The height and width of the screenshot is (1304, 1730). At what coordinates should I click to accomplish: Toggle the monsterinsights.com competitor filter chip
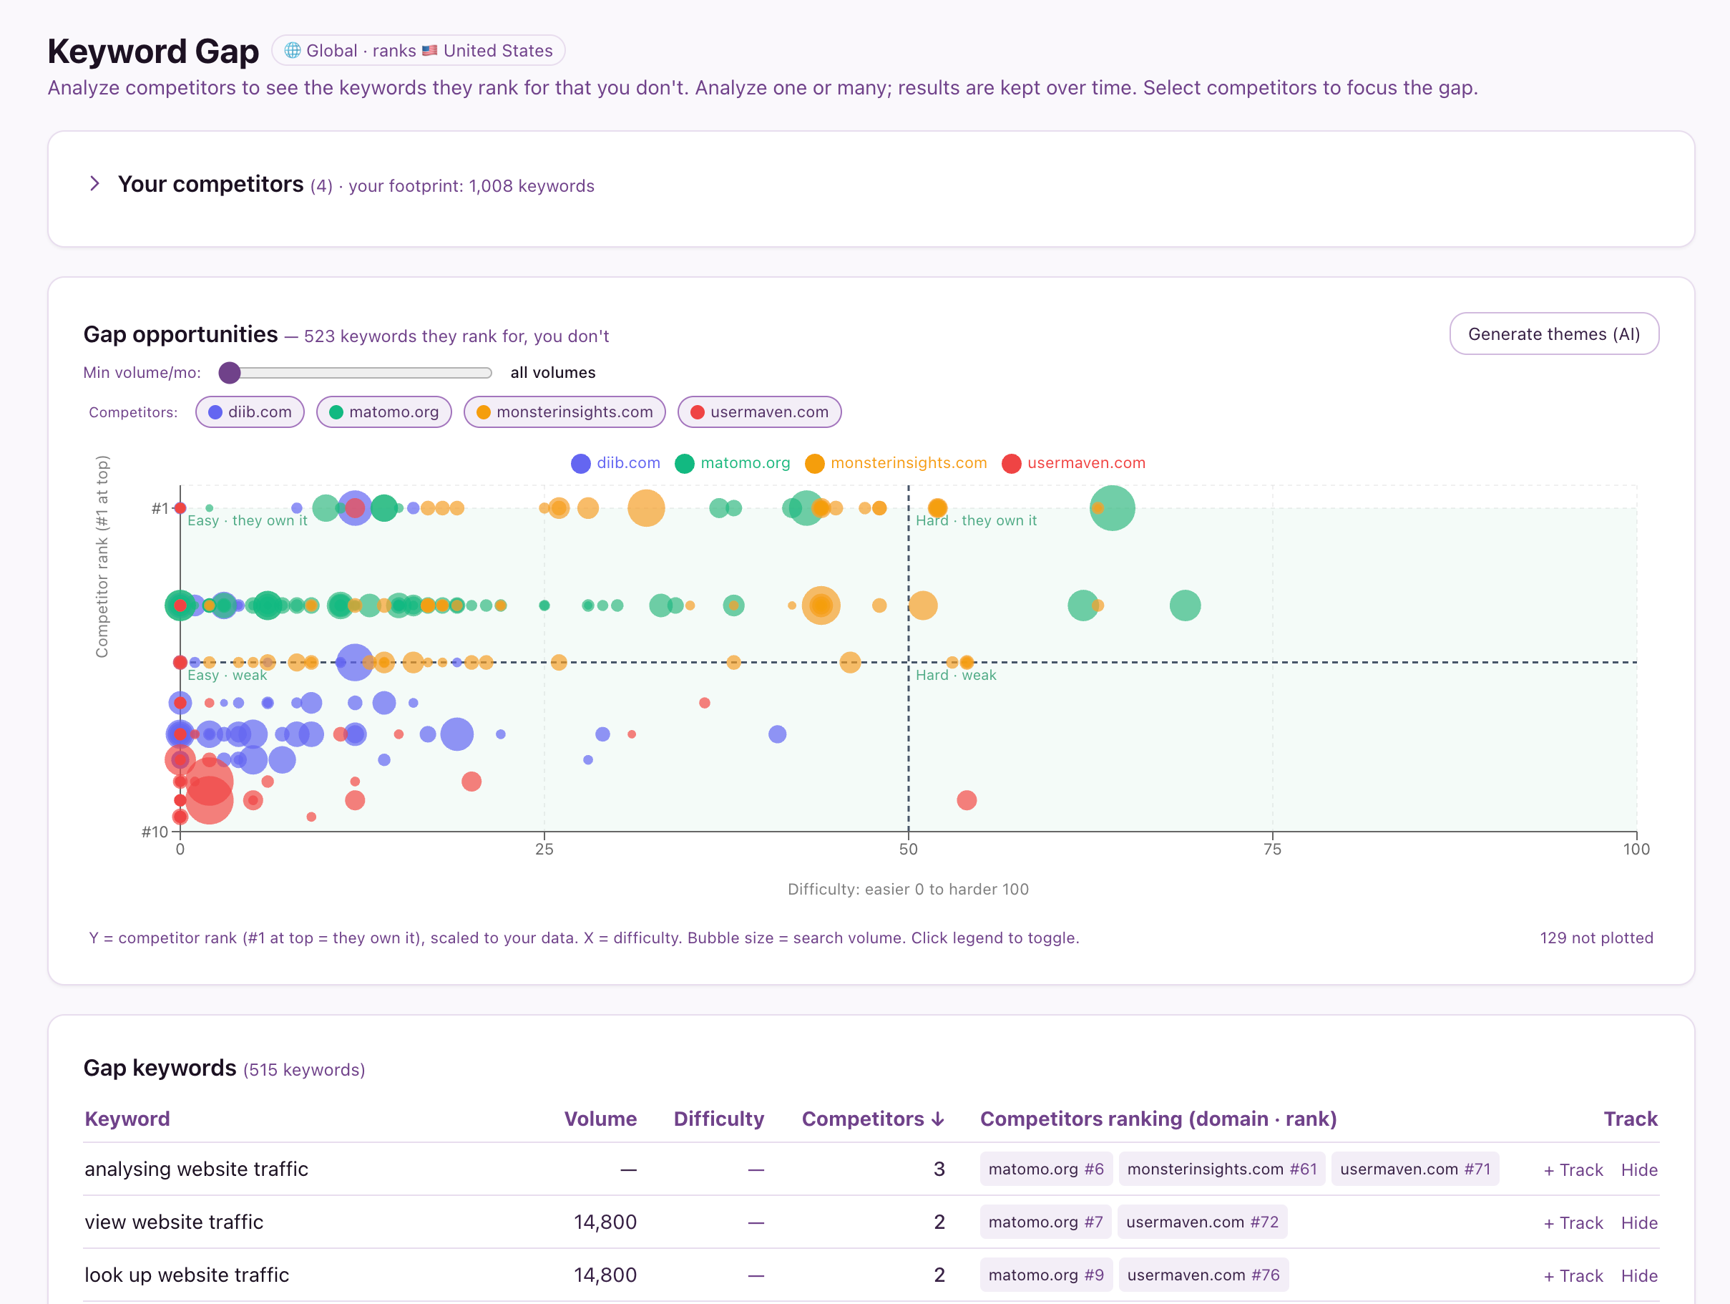[x=565, y=412]
